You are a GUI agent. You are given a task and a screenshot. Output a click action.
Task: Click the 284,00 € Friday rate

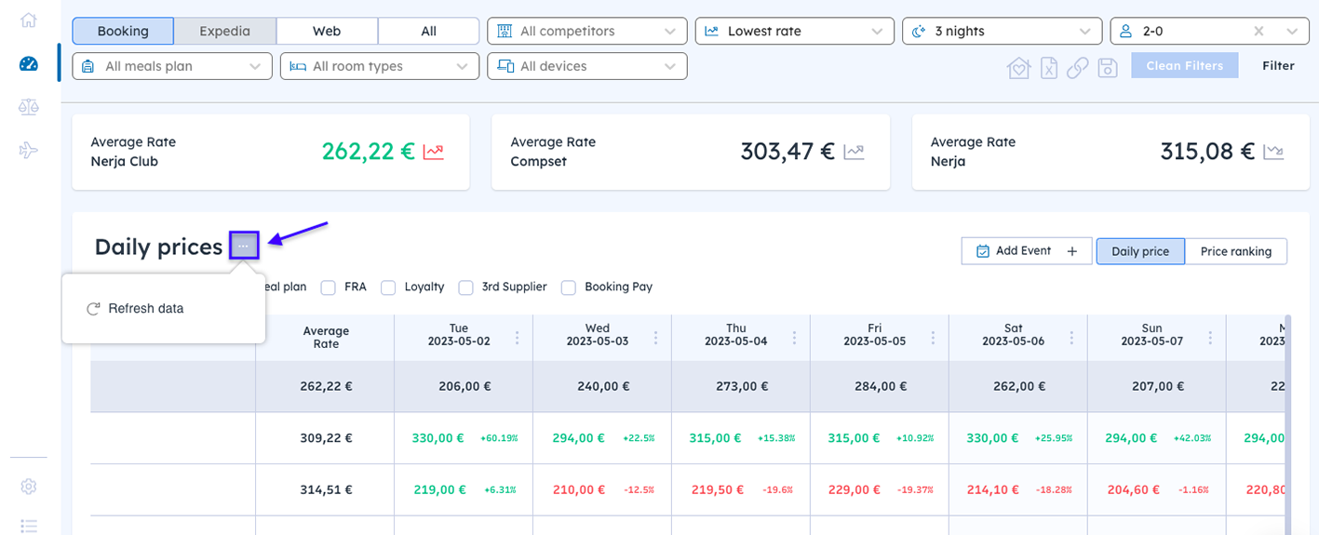pos(880,386)
